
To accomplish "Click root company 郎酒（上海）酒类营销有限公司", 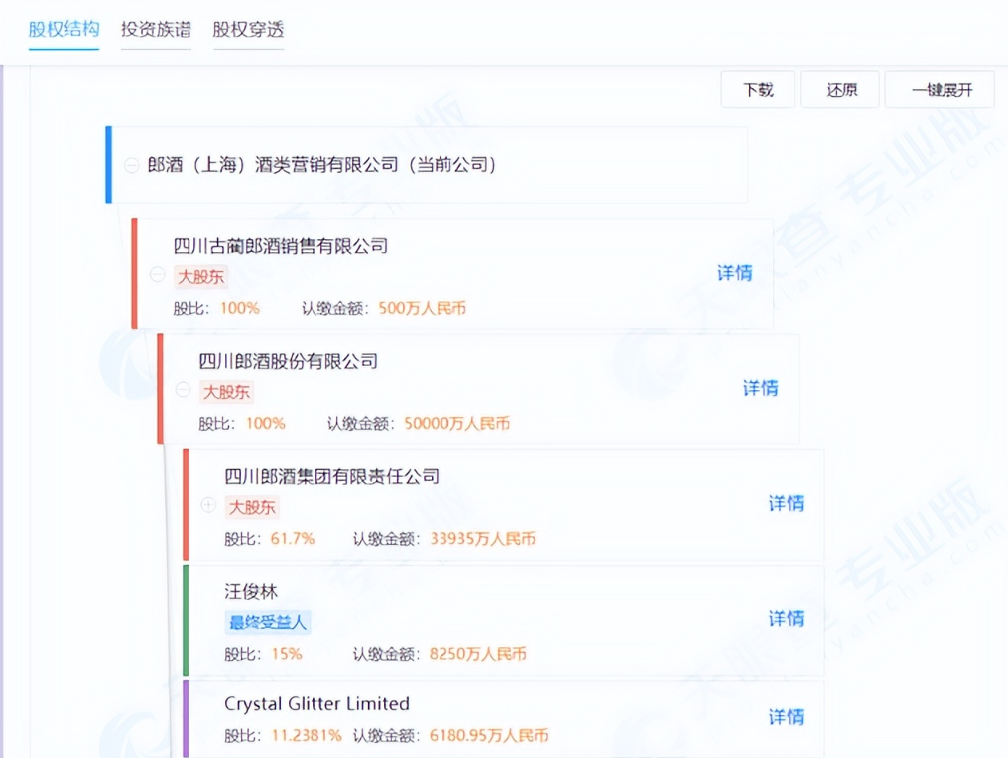I will (321, 165).
